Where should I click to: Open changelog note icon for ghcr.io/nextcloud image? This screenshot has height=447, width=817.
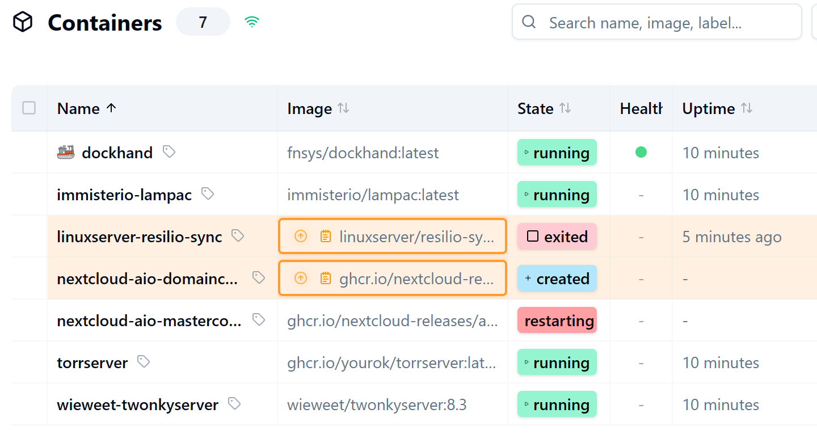[325, 278]
